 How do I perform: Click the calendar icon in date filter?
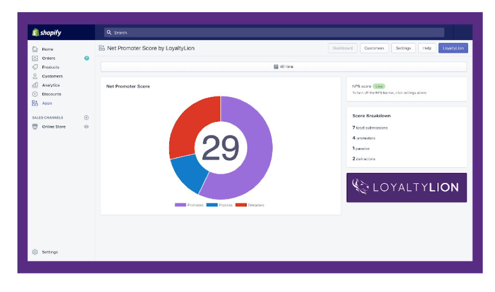(276, 66)
